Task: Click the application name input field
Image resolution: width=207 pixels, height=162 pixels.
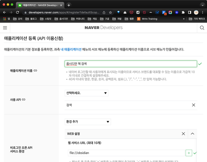Action: [x=131, y=64]
